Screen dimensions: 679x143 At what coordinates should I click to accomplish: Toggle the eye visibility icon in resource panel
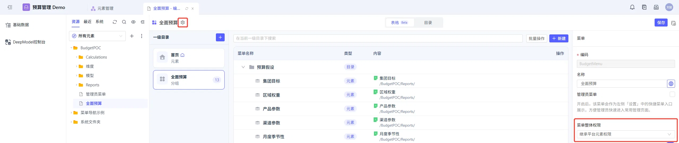tap(133, 22)
